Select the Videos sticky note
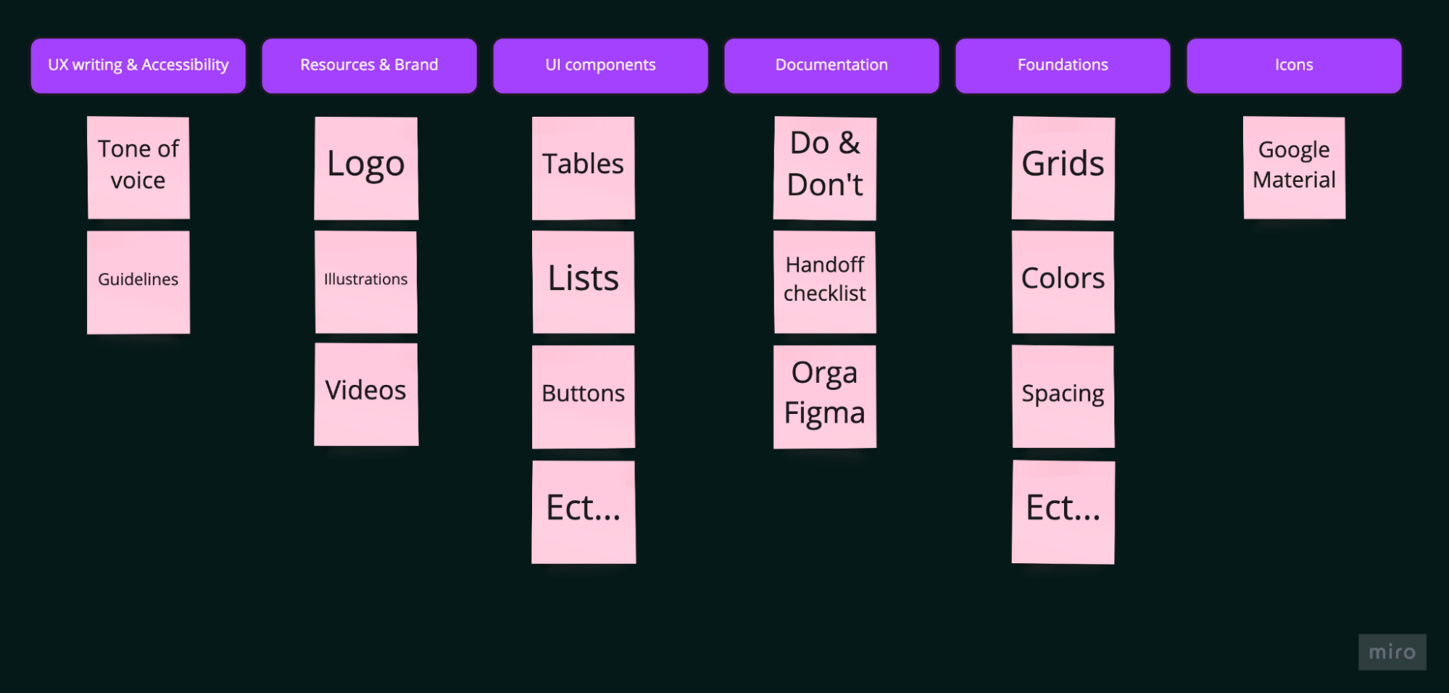This screenshot has height=693, width=1449. tap(366, 394)
